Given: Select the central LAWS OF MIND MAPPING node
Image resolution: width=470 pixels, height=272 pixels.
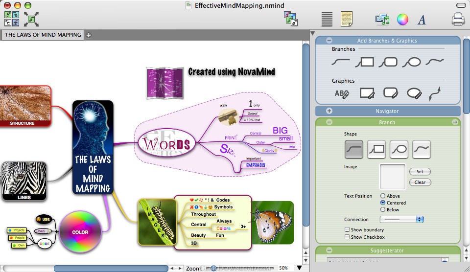Looking at the screenshot, I should coord(93,147).
